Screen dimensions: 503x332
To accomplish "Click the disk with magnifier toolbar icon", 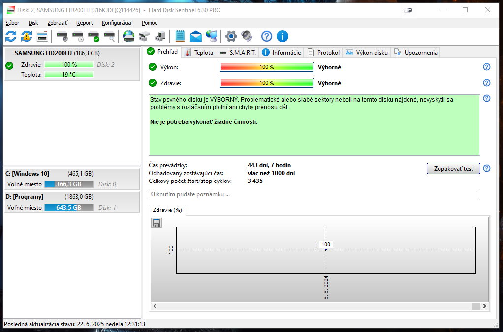I will 109,36.
